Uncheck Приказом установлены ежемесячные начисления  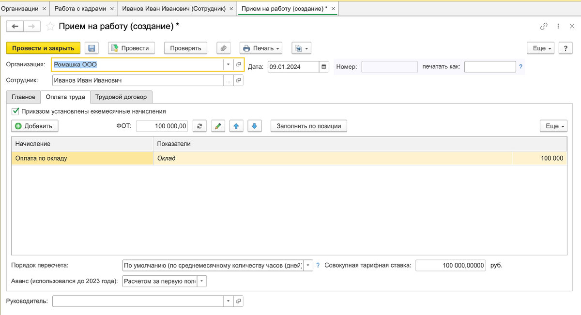[15, 111]
